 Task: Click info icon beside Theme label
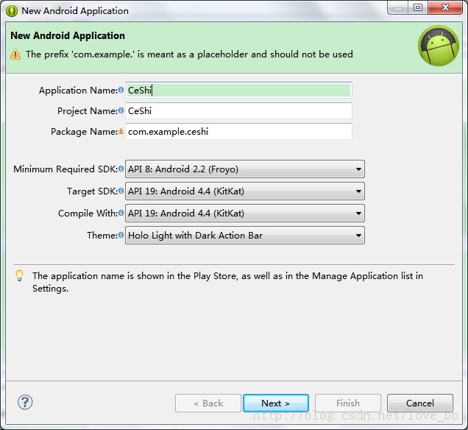(x=121, y=236)
